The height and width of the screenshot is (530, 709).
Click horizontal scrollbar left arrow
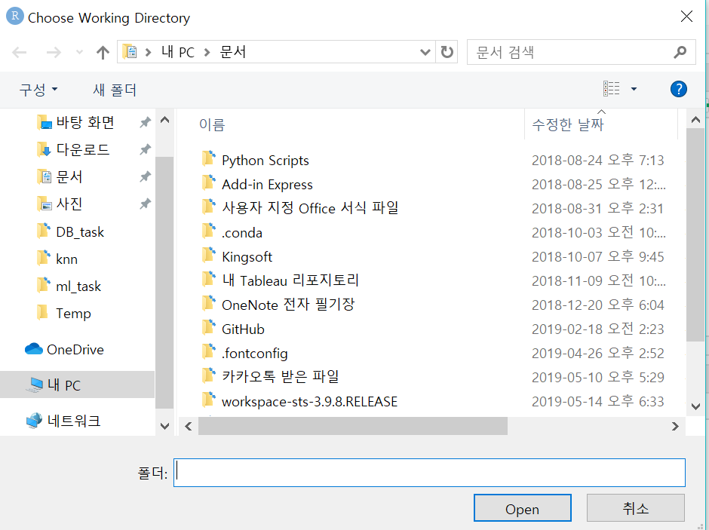pyautogui.click(x=189, y=426)
